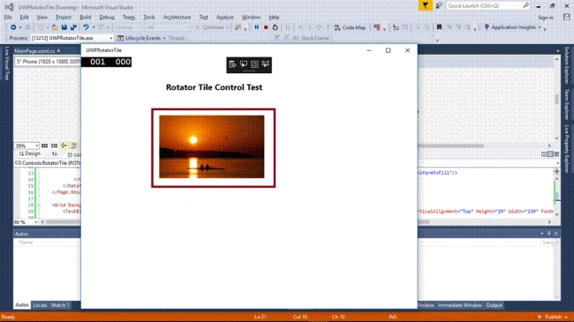Open the File menu
Screen dimensions: 574x322
coord(8,17)
